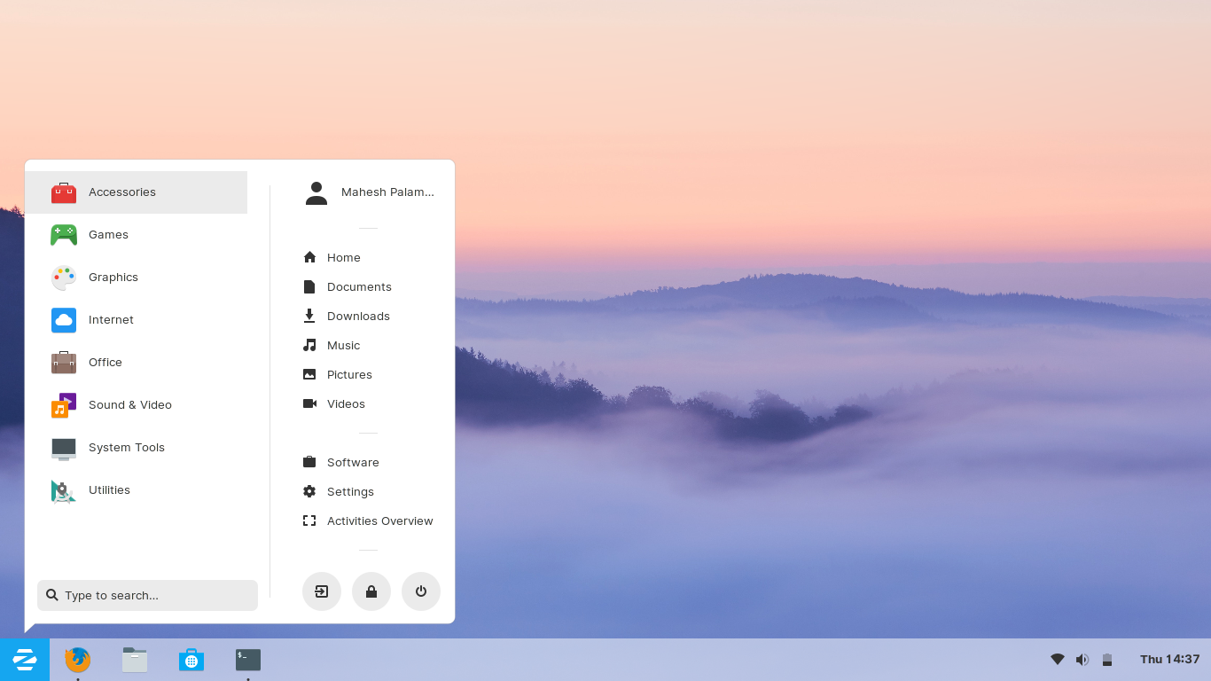
Task: Click the Settings gear icon
Action: click(309, 491)
